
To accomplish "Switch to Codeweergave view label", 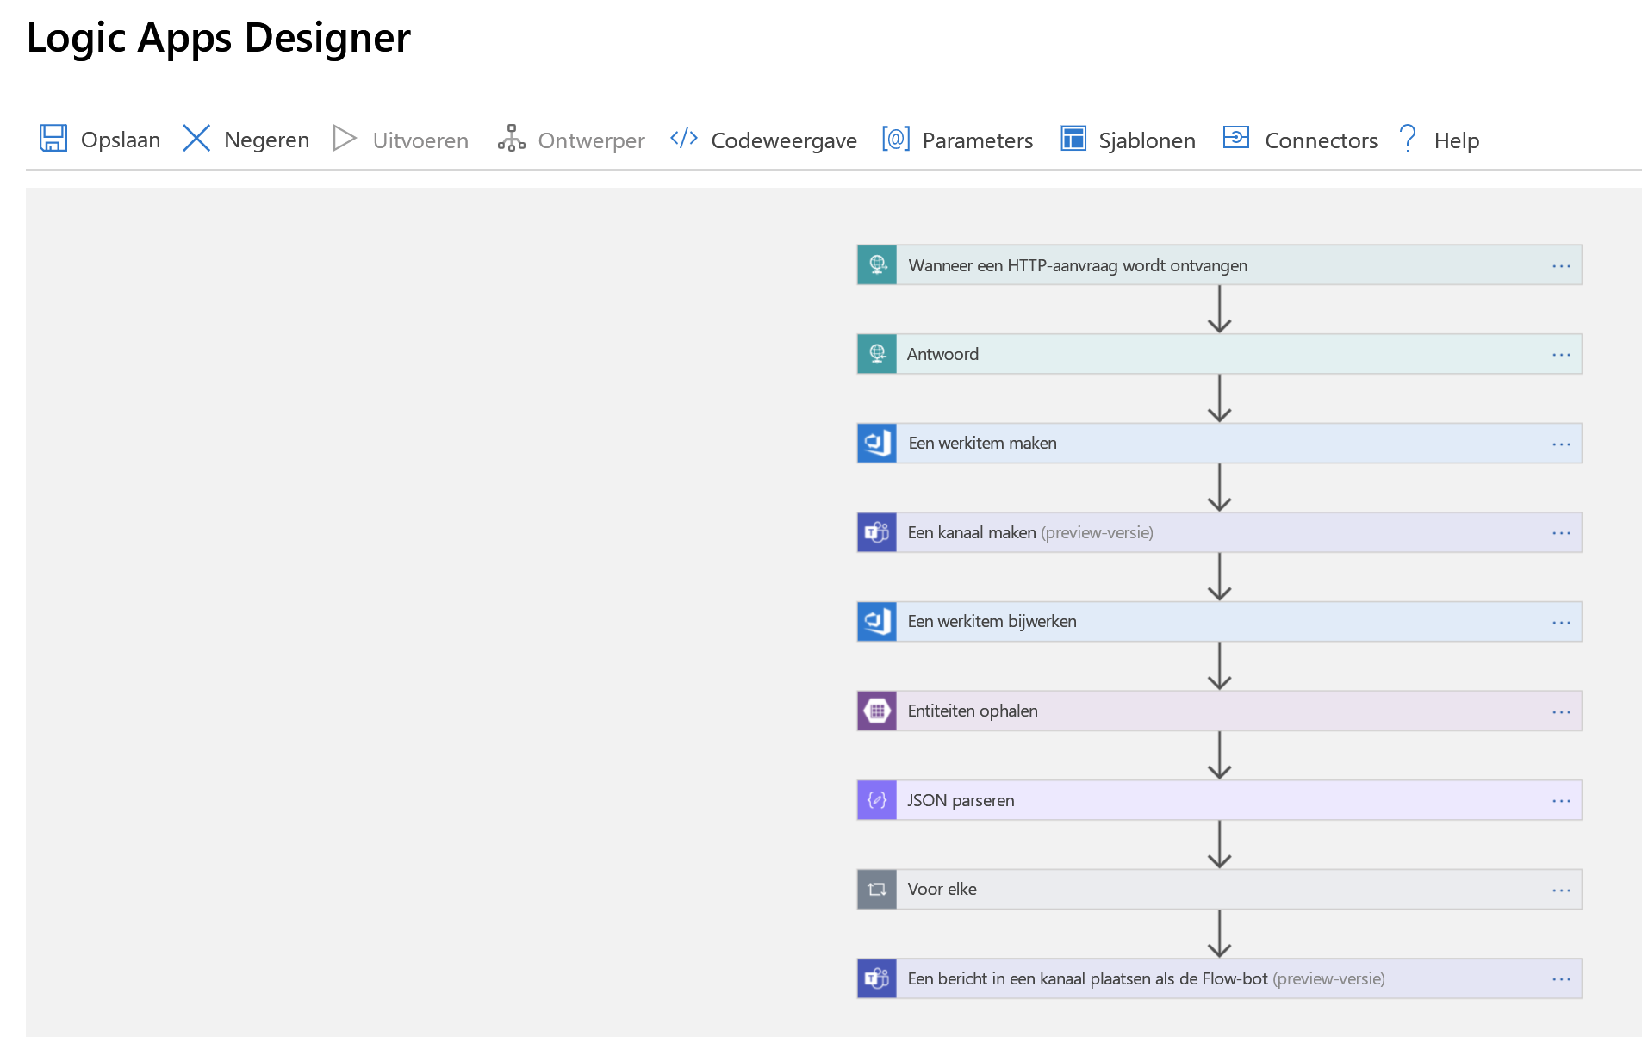I will (784, 140).
